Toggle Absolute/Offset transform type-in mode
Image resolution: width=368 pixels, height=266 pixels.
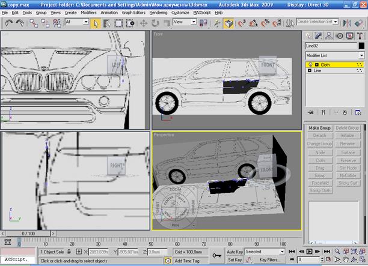pos(79,252)
